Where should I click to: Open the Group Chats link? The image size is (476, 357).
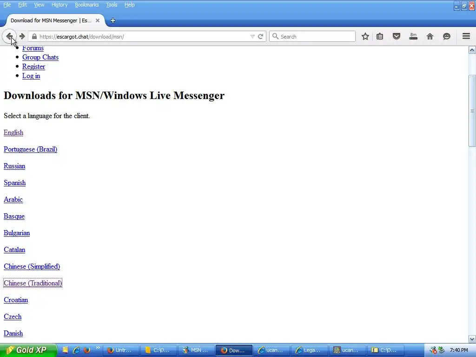40,57
